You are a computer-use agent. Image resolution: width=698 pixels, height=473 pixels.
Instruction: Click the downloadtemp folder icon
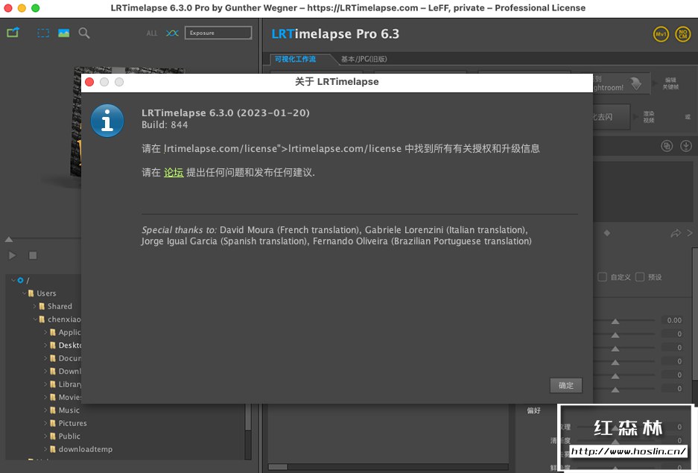click(53, 449)
